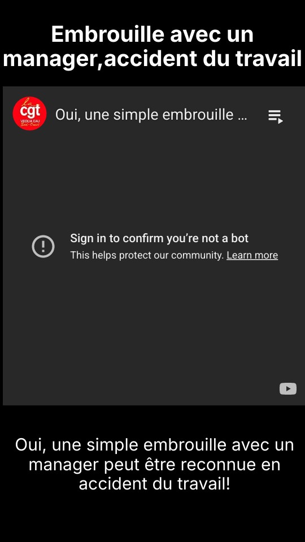The height and width of the screenshot is (542, 305).
Task: Click caption line "Oui, une simple embrouille avec un"
Action: tap(155, 444)
